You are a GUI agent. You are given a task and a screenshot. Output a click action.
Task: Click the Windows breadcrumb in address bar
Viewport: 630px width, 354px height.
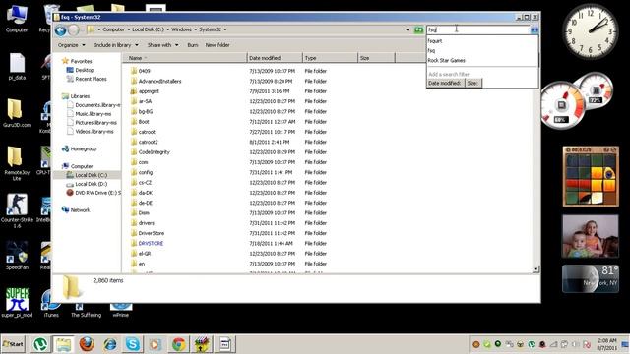pos(181,29)
